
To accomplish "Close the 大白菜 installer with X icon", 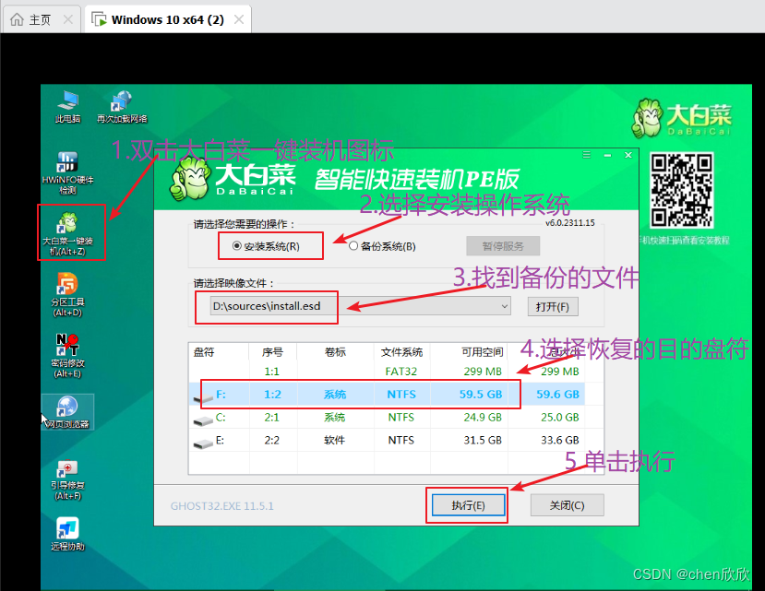I will (628, 155).
